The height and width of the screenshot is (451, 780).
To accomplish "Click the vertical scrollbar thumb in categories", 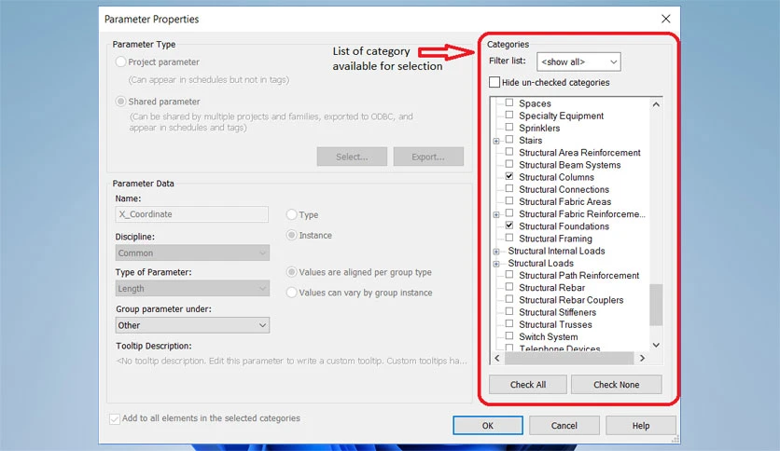I will click(656, 305).
